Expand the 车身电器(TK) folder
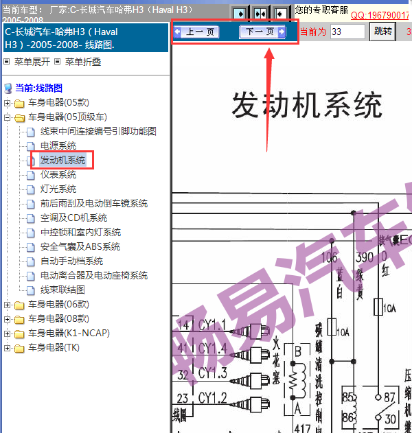The height and width of the screenshot is (433, 412). 7,348
